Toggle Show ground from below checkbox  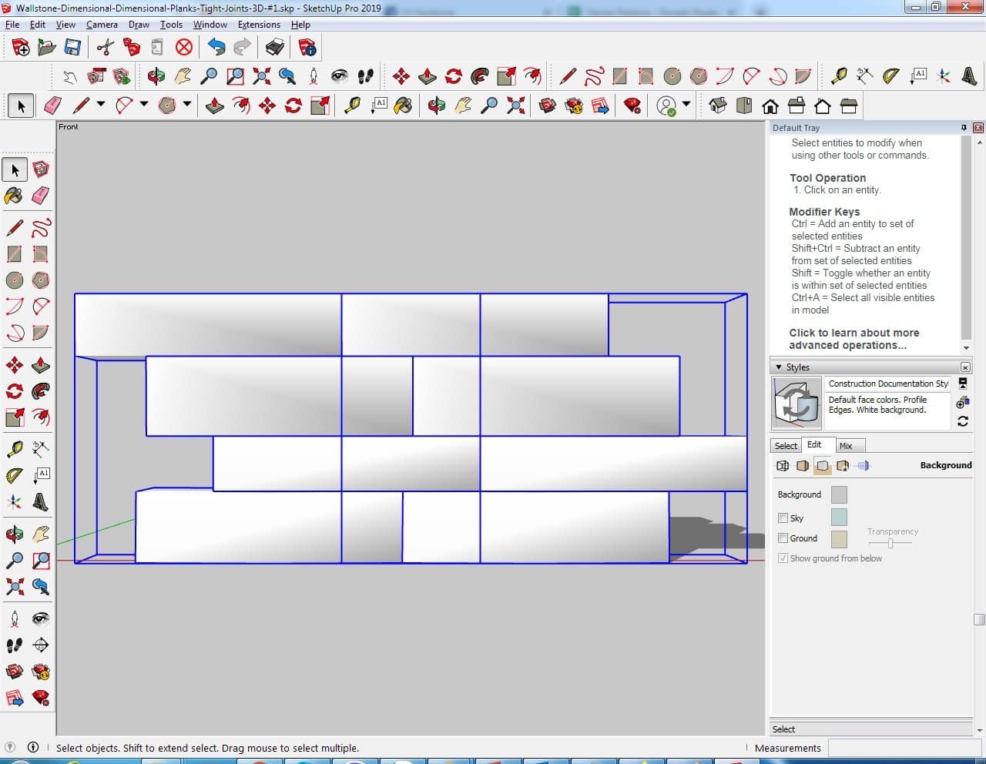(783, 558)
